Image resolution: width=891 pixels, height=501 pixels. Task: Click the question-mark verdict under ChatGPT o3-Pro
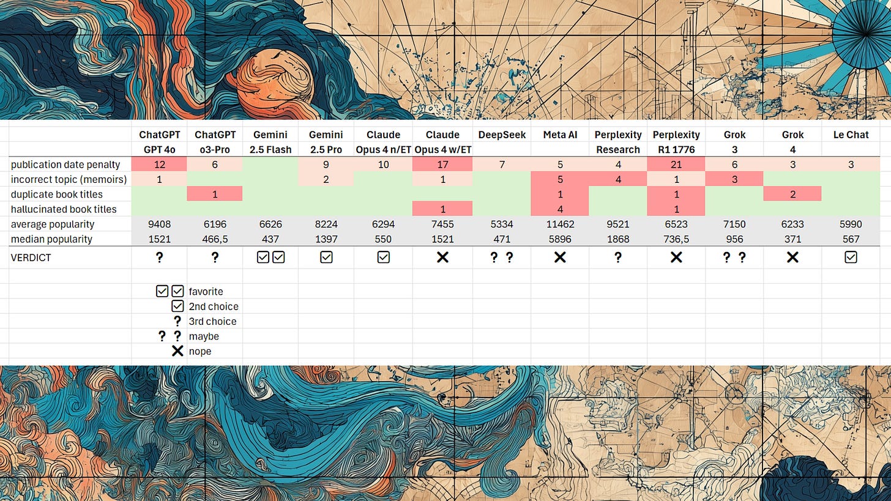[215, 258]
